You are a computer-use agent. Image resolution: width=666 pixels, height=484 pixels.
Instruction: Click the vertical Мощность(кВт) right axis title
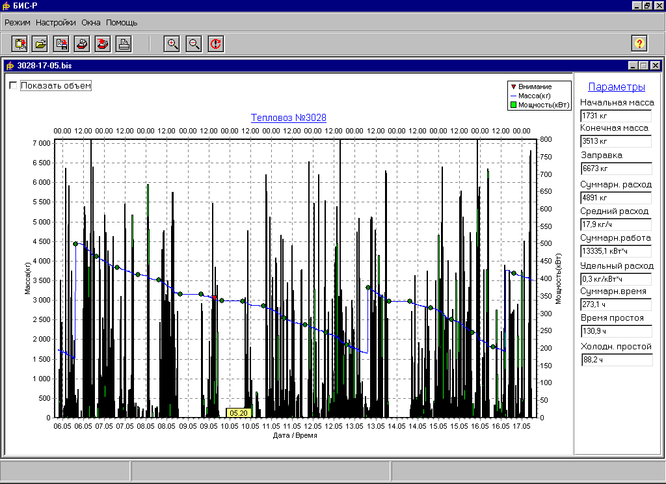[558, 279]
